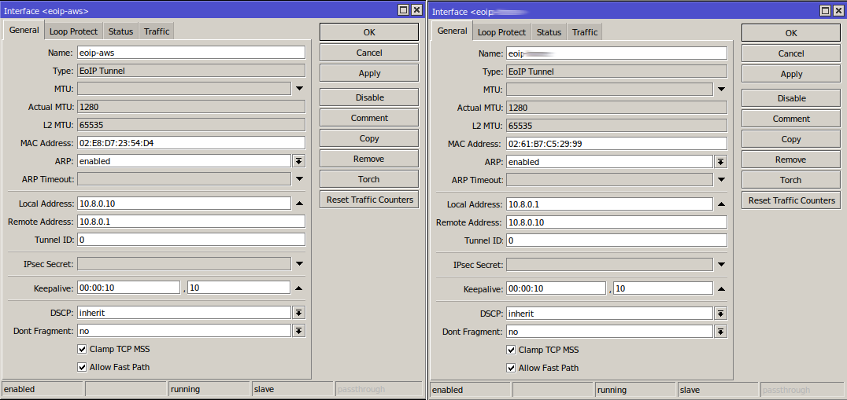Toggle Allow Fast Path in right window
The height and width of the screenshot is (400, 847).
(510, 369)
